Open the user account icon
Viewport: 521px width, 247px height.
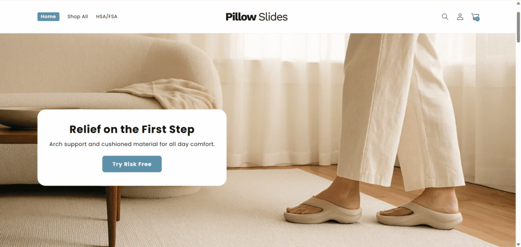(x=460, y=17)
